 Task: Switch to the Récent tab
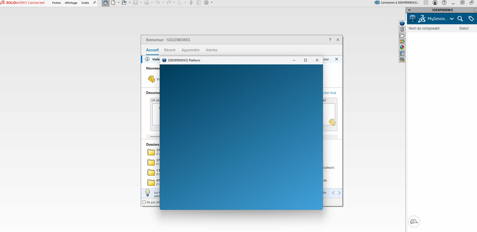(x=170, y=50)
